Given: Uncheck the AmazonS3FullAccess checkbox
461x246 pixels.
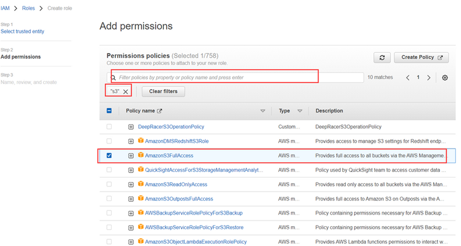Looking at the screenshot, I should tap(109, 155).
